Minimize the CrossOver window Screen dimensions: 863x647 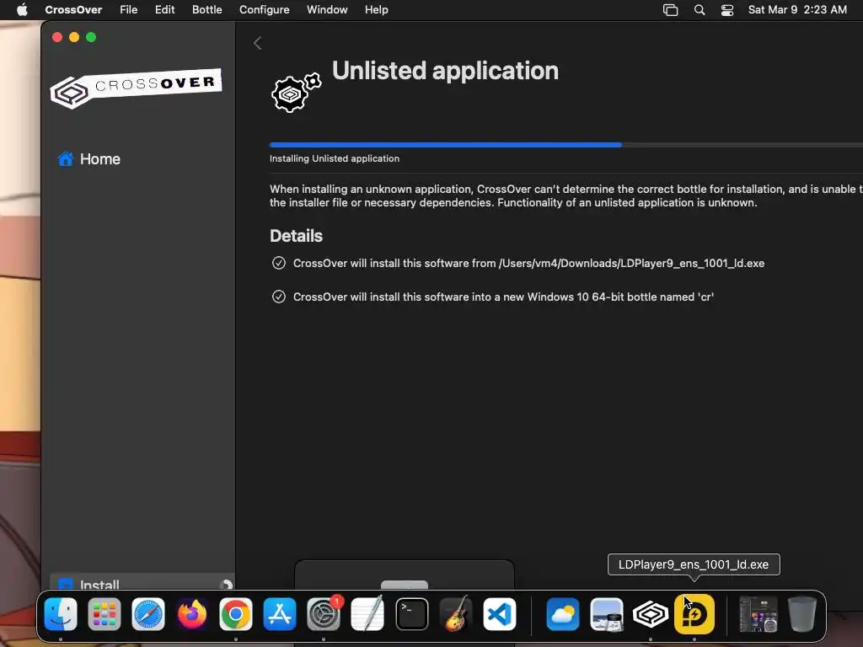click(x=74, y=37)
